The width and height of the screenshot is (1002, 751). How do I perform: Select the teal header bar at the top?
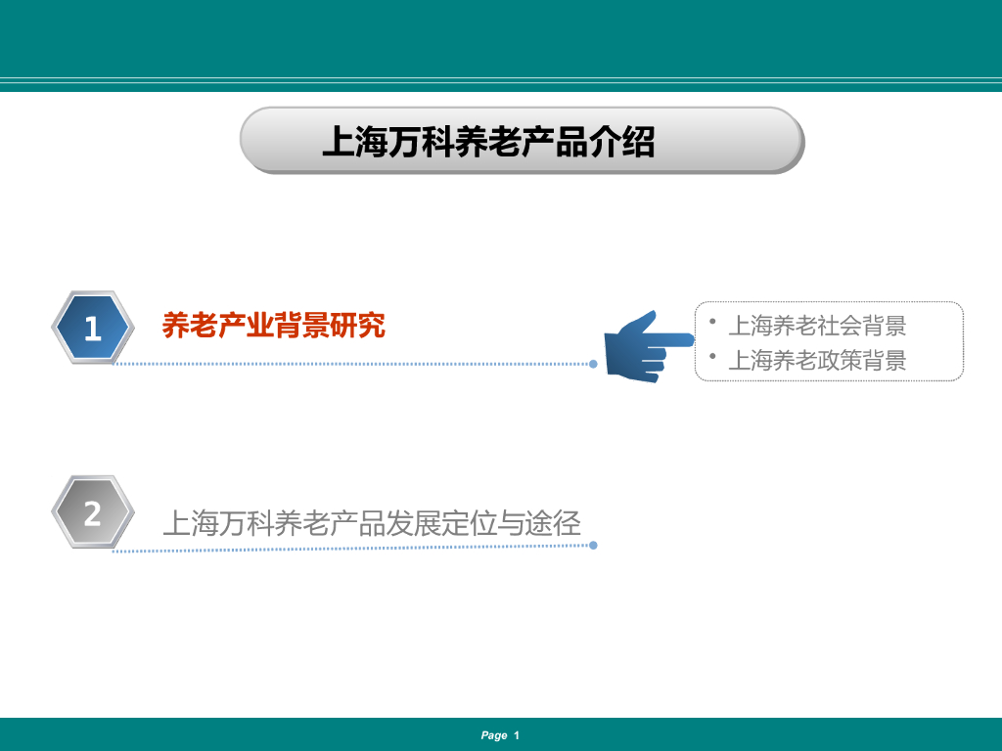click(x=501, y=39)
